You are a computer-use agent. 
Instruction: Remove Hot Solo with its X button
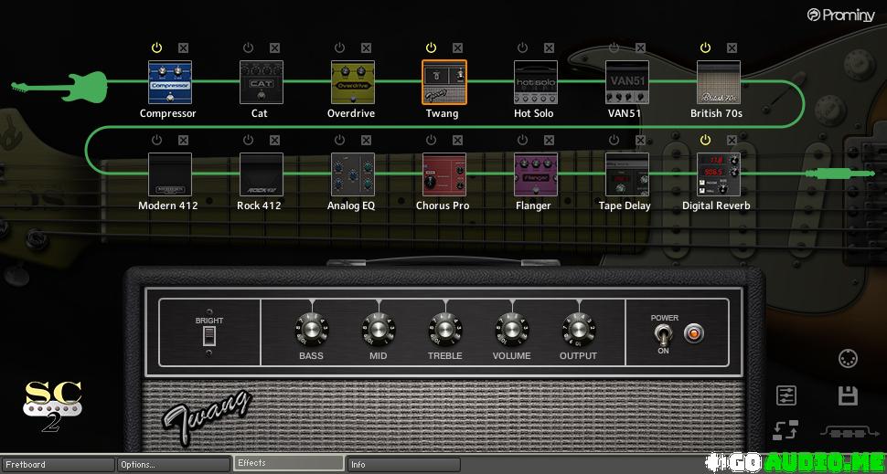tap(550, 48)
